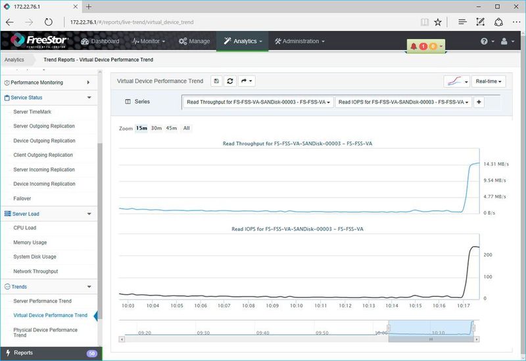Click the navigator scrollbar thumb

(431, 339)
